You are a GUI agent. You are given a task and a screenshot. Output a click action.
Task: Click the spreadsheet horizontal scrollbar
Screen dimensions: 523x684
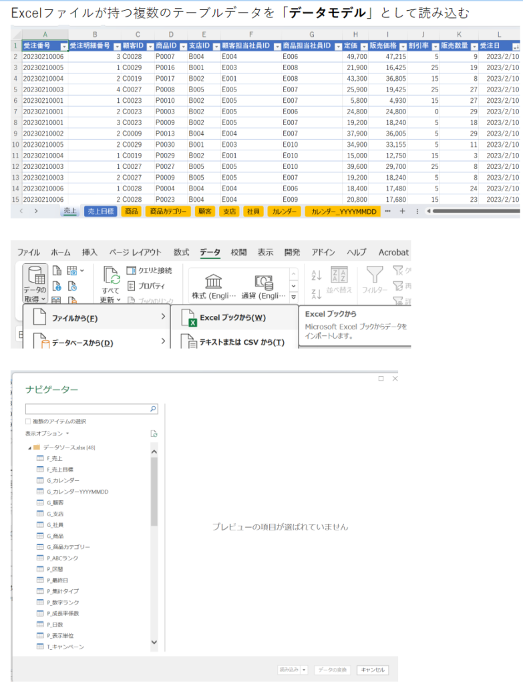point(476,211)
